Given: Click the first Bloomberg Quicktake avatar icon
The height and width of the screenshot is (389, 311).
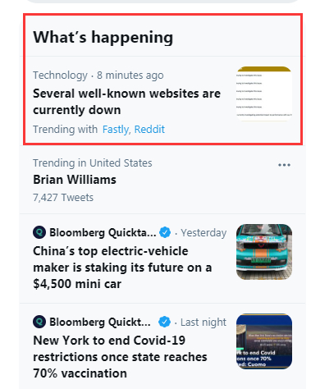Looking at the screenshot, I should (39, 232).
